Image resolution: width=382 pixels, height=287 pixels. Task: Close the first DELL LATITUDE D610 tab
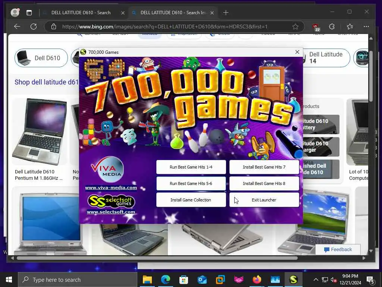(x=123, y=13)
